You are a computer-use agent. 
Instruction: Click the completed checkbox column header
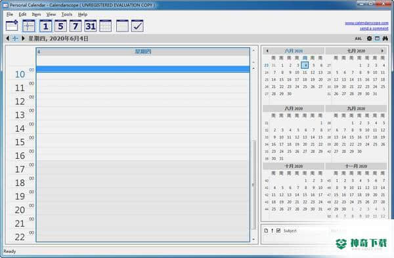[x=278, y=230]
